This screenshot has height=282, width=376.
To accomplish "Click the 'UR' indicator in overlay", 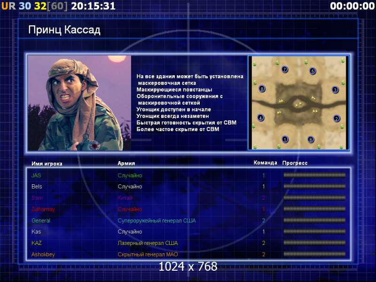I will (x=8, y=6).
